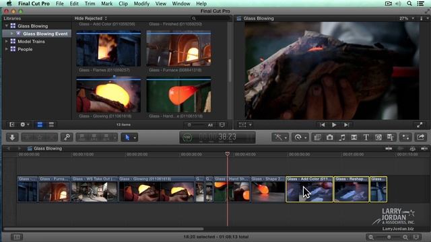Open Notification Center list icon
The height and width of the screenshot is (242, 431).
tap(420, 3)
